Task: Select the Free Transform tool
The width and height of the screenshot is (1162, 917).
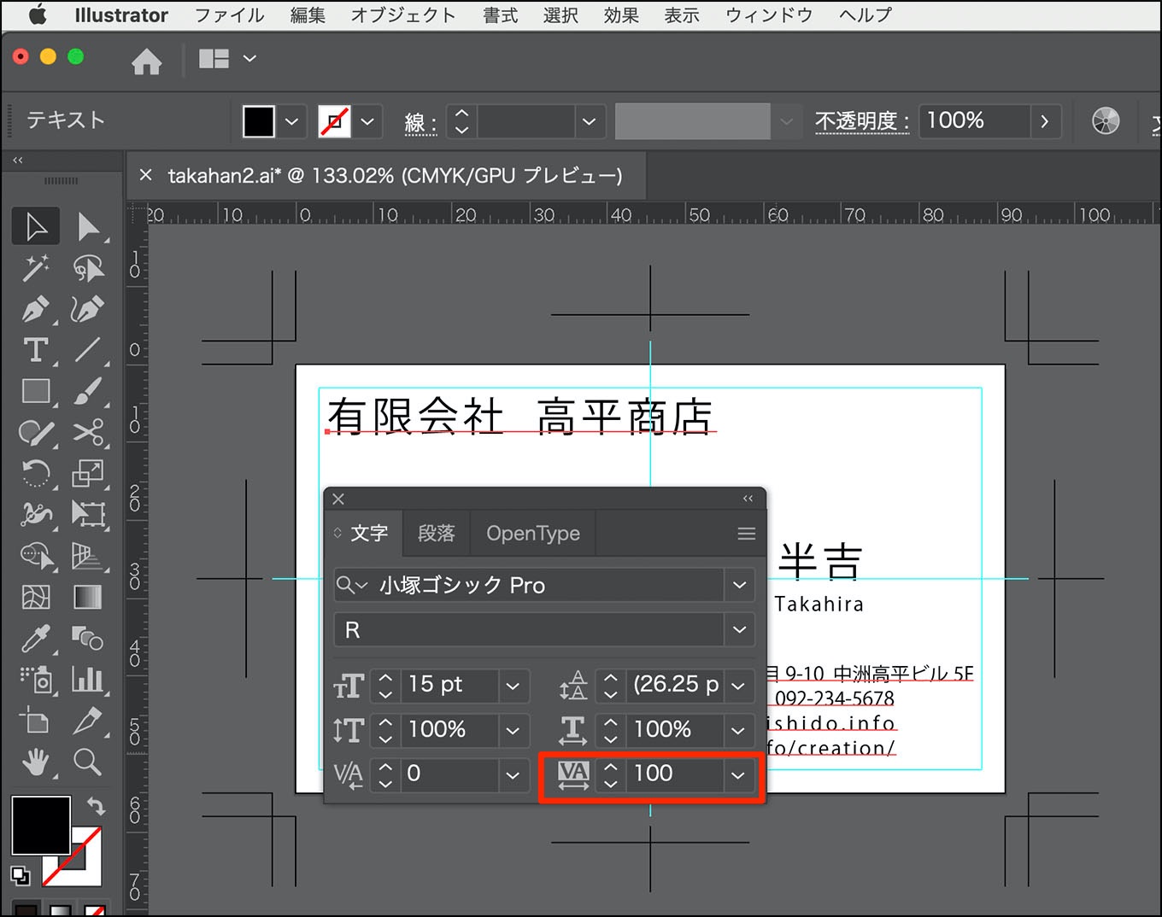Action: click(x=88, y=514)
